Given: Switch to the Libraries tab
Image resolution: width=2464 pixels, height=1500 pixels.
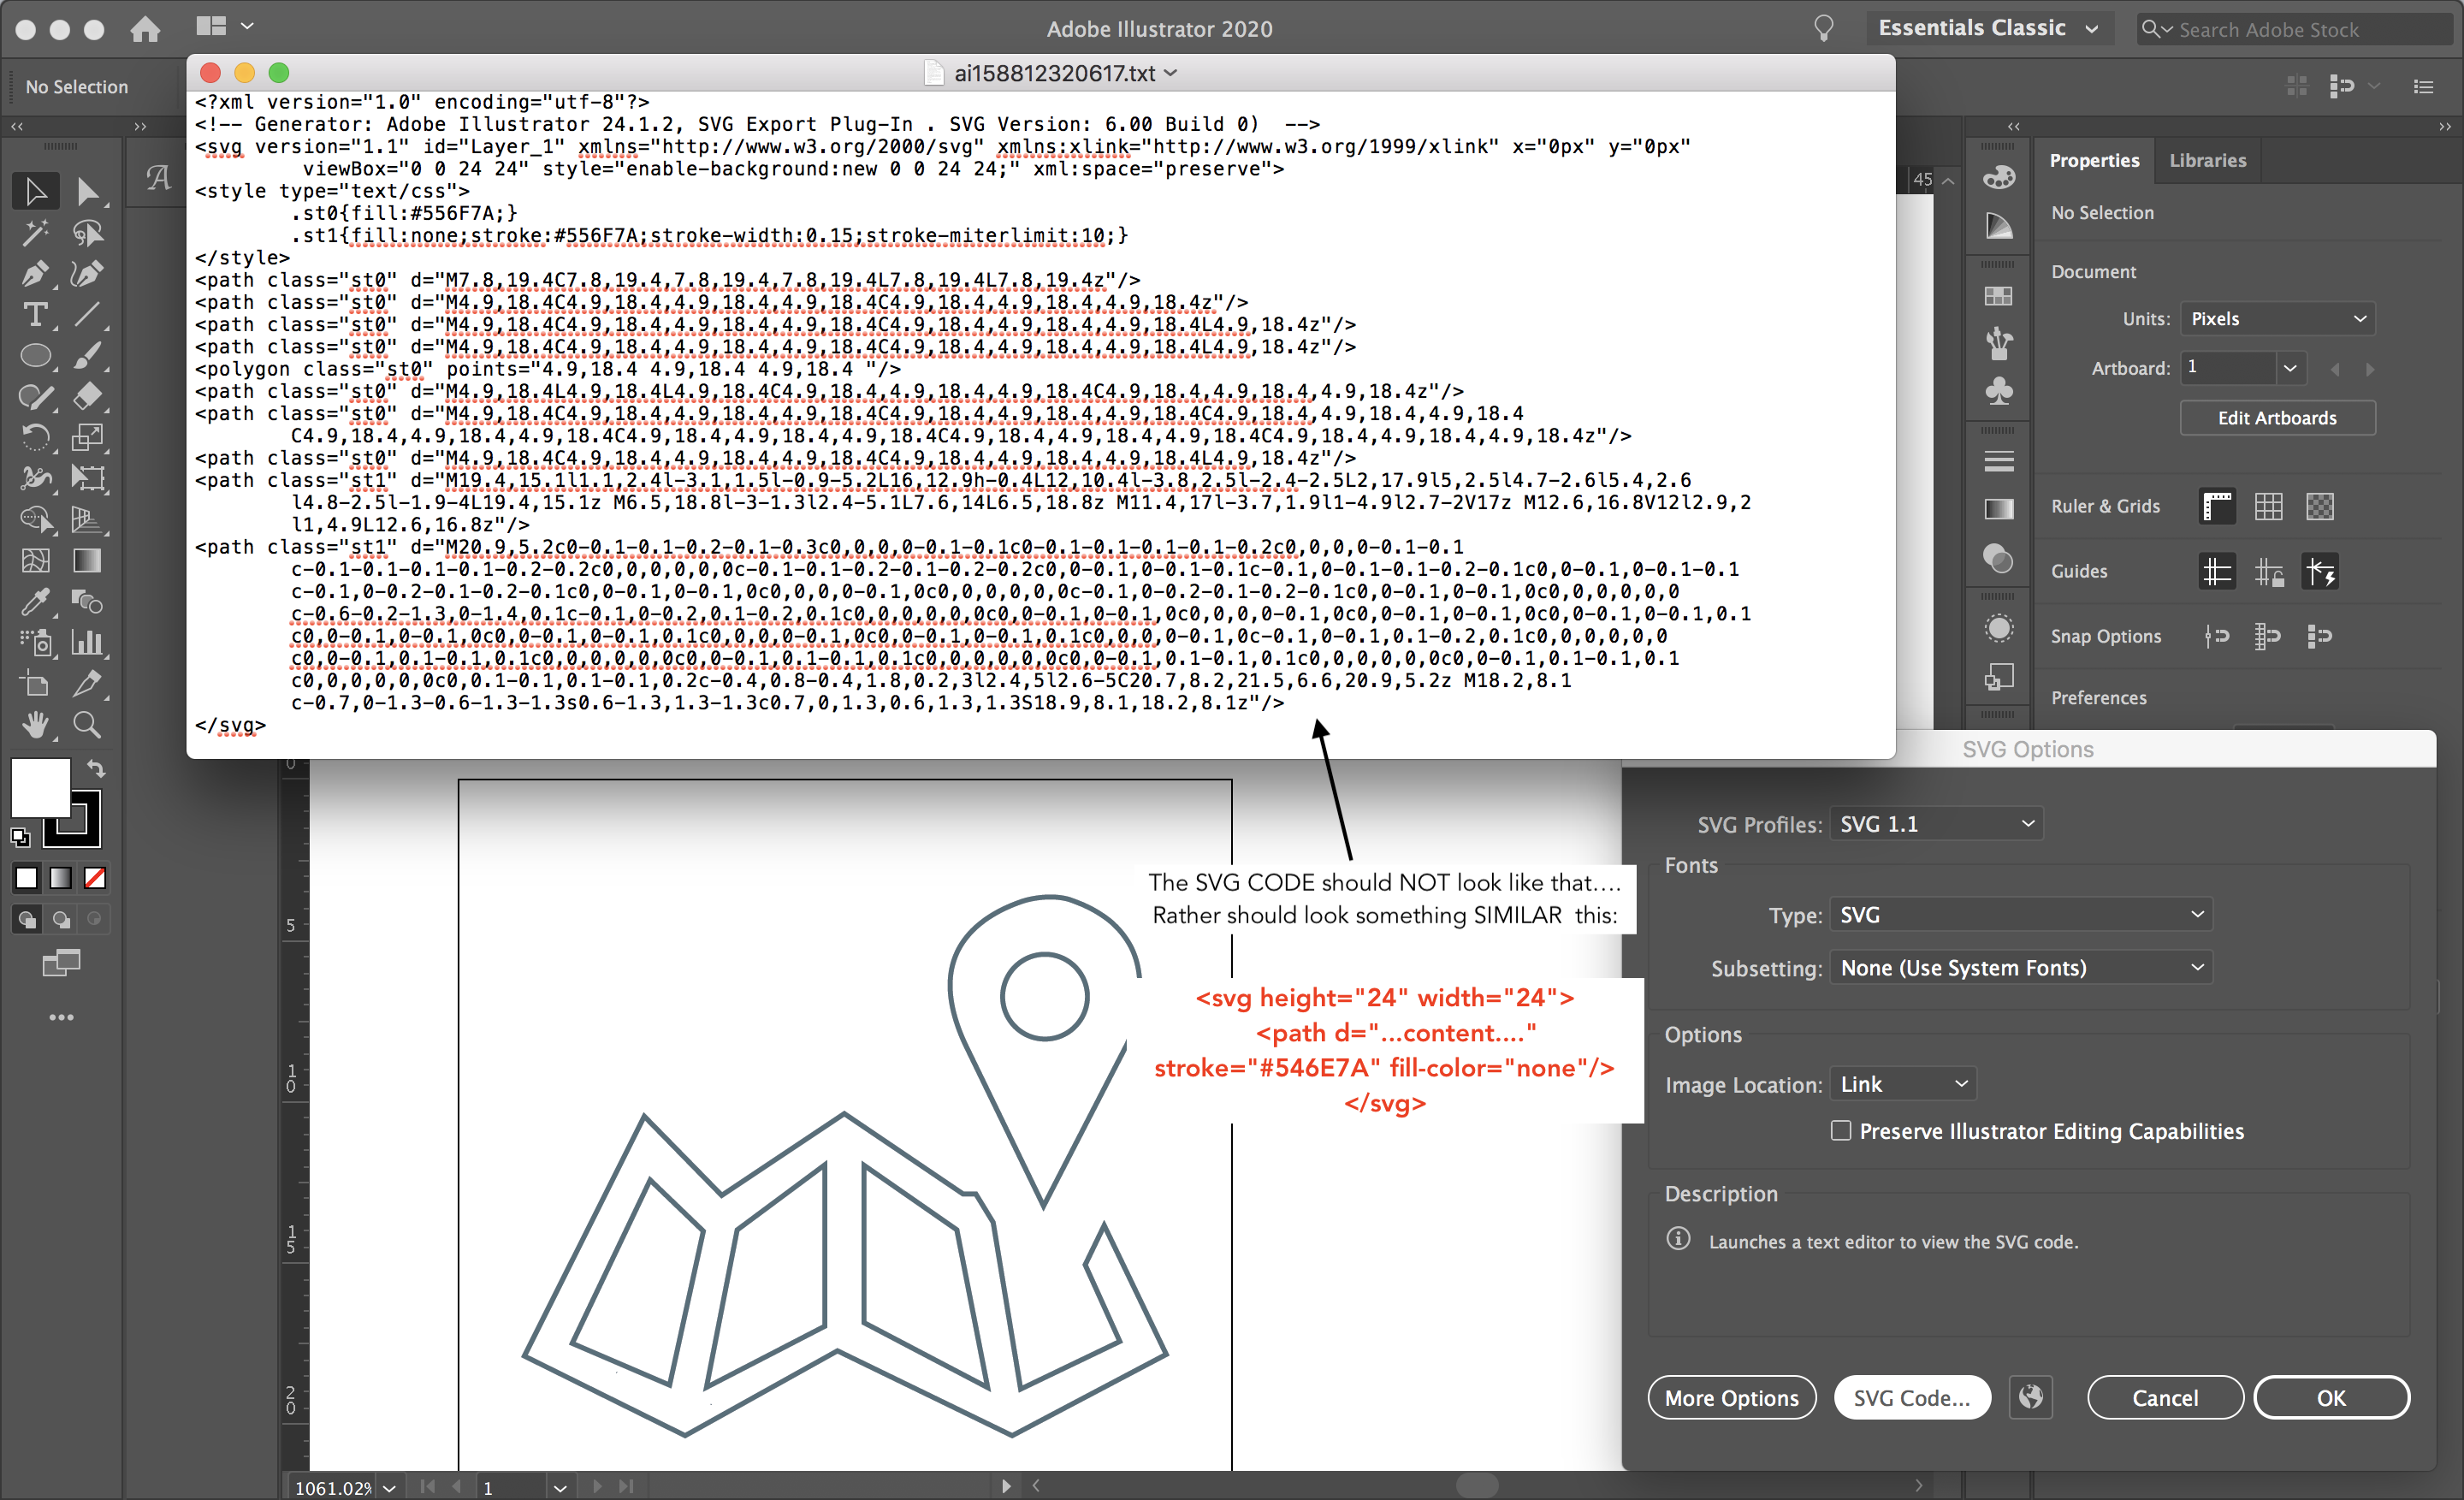Looking at the screenshot, I should [x=2207, y=160].
